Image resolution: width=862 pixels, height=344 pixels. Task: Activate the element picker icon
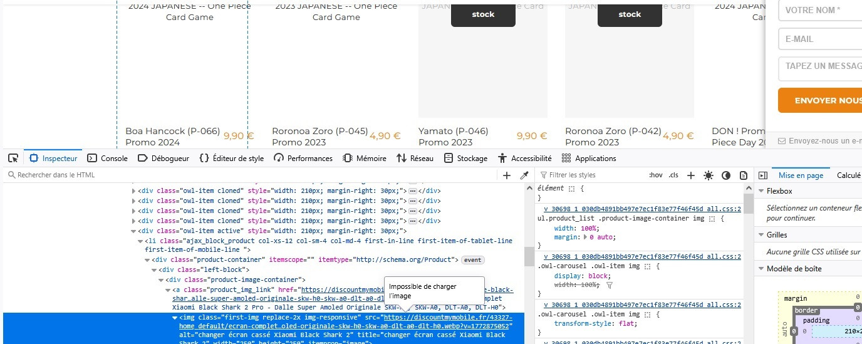point(13,159)
